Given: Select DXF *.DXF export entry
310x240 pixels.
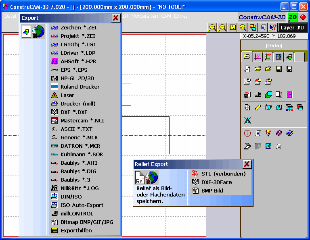Looking at the screenshot, I should 74,112.
